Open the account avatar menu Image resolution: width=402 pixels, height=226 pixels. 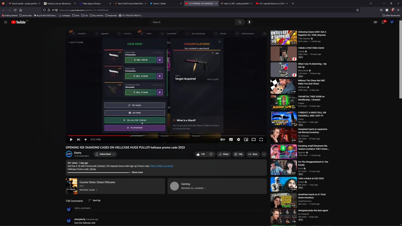coord(392,22)
